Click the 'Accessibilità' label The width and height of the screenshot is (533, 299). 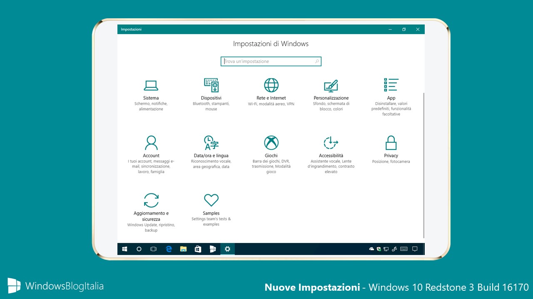(x=331, y=156)
